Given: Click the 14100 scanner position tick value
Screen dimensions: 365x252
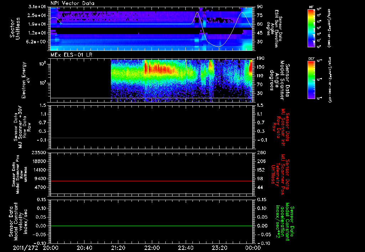Looking at the screenshot, I should [38, 170].
